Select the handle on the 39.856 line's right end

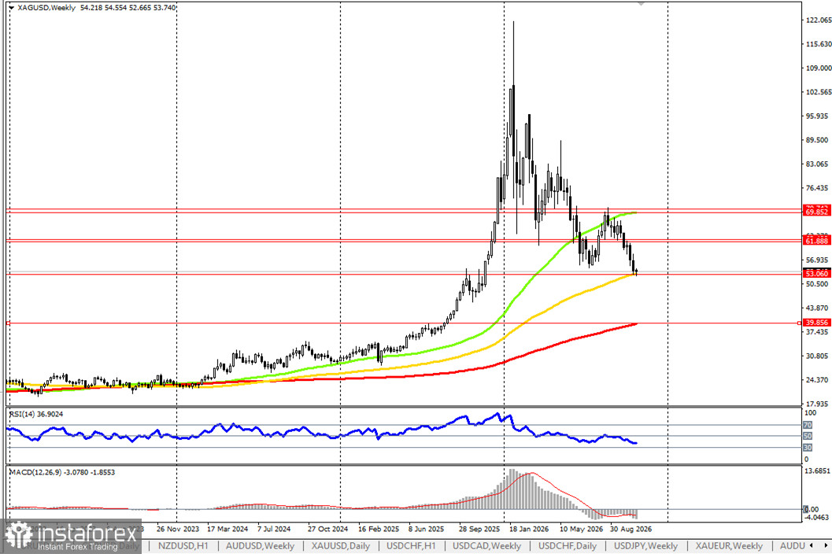tap(799, 323)
